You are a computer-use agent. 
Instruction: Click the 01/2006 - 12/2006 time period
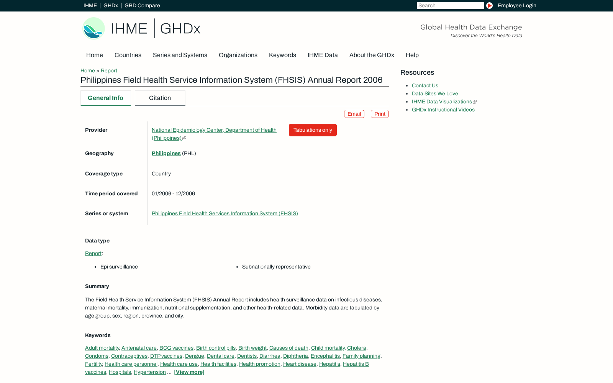pyautogui.click(x=173, y=193)
